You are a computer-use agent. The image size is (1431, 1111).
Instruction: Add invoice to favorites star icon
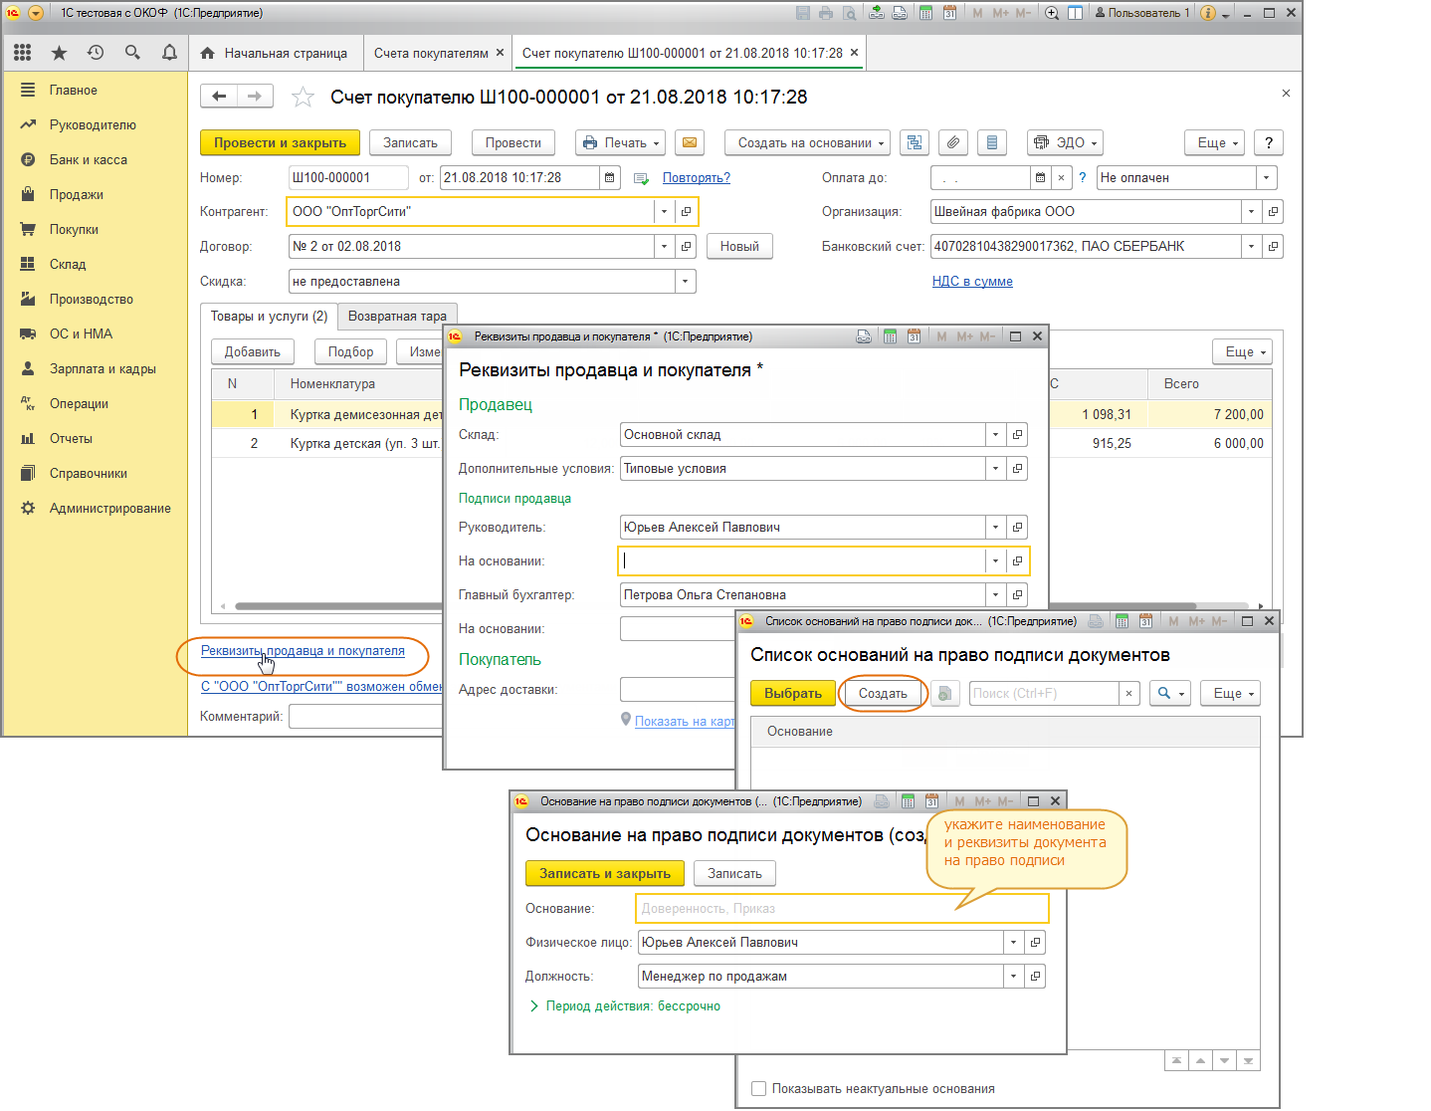pyautogui.click(x=303, y=97)
